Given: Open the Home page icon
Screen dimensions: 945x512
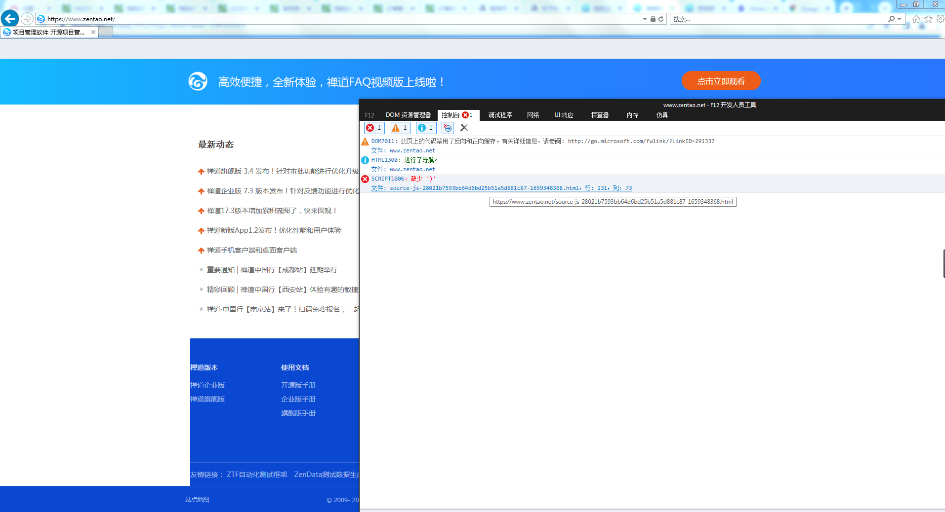Looking at the screenshot, I should tap(916, 19).
